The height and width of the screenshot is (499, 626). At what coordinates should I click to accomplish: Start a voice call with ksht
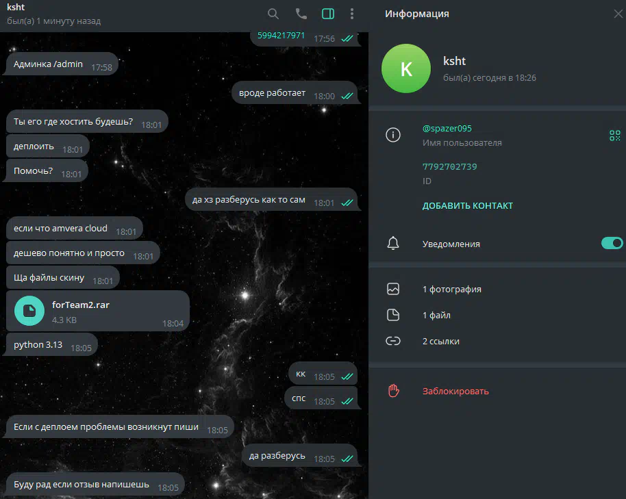(x=301, y=14)
